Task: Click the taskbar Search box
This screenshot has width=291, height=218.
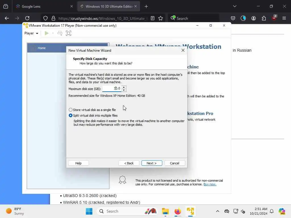Action: tap(127, 211)
